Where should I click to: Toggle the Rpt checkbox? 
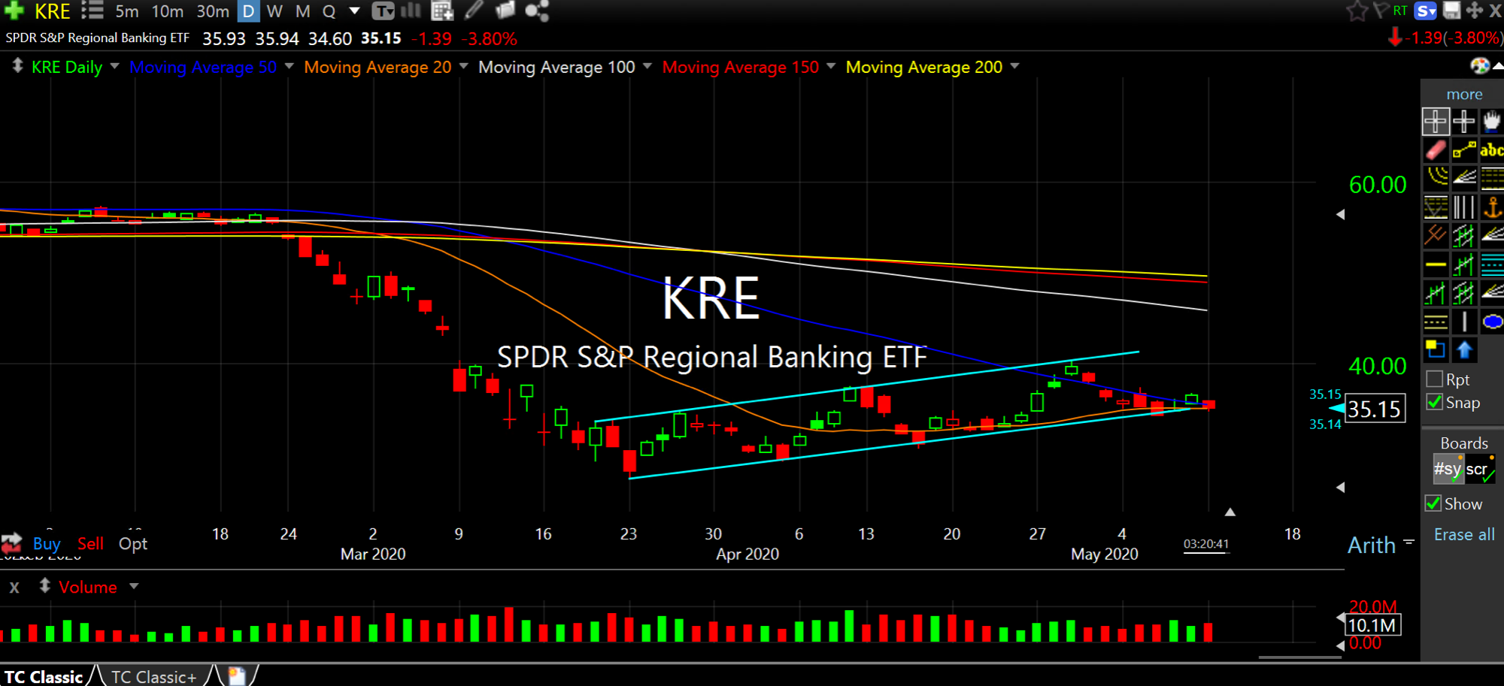[x=1434, y=379]
